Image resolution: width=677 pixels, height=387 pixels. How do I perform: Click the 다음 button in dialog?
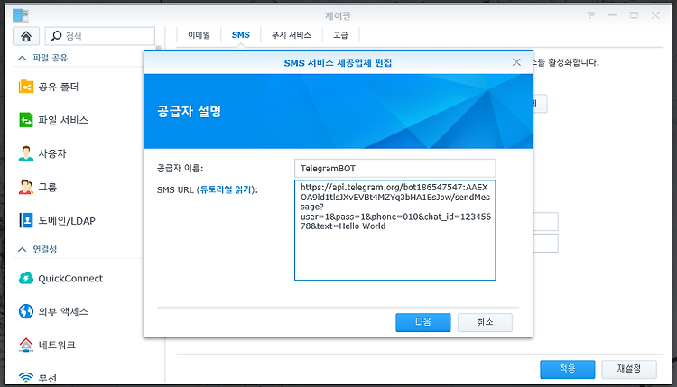tap(423, 322)
